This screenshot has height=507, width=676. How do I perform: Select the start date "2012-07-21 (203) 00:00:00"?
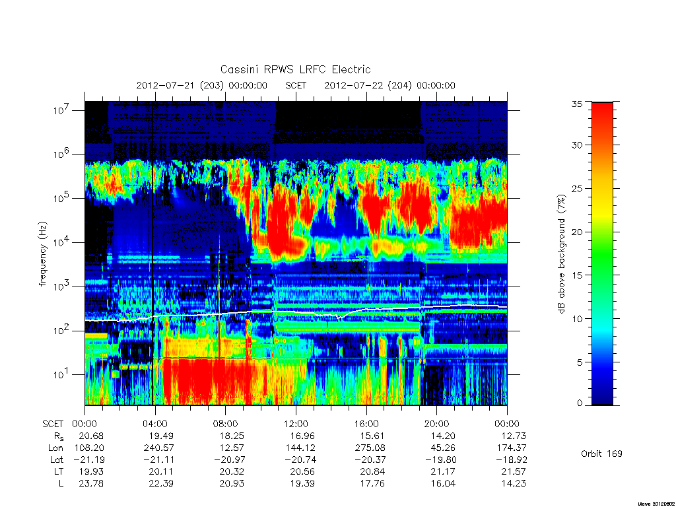(202, 85)
